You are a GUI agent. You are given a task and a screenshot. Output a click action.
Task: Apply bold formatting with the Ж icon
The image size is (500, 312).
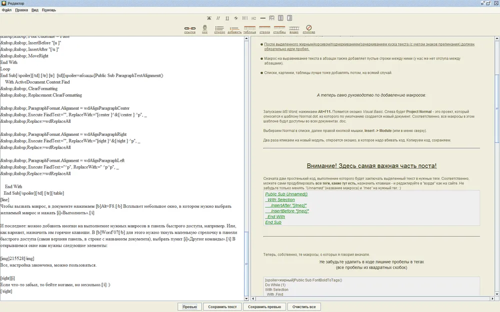tap(209, 18)
